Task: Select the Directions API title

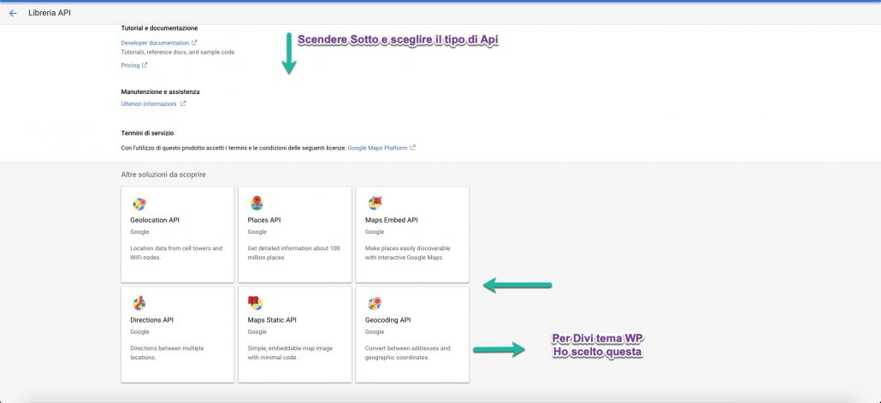Action: click(151, 320)
